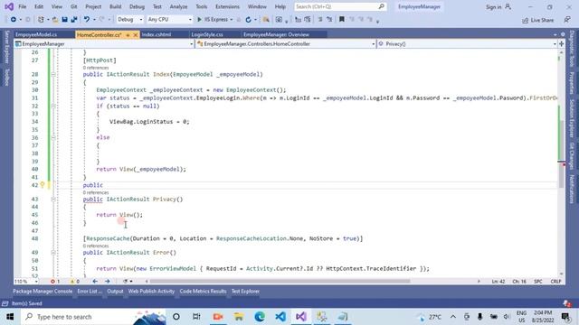Open the Output panel tab

[115, 291]
